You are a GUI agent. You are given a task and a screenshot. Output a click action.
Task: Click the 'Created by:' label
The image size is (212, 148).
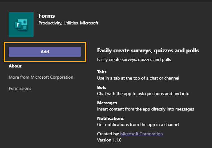pos(108,134)
